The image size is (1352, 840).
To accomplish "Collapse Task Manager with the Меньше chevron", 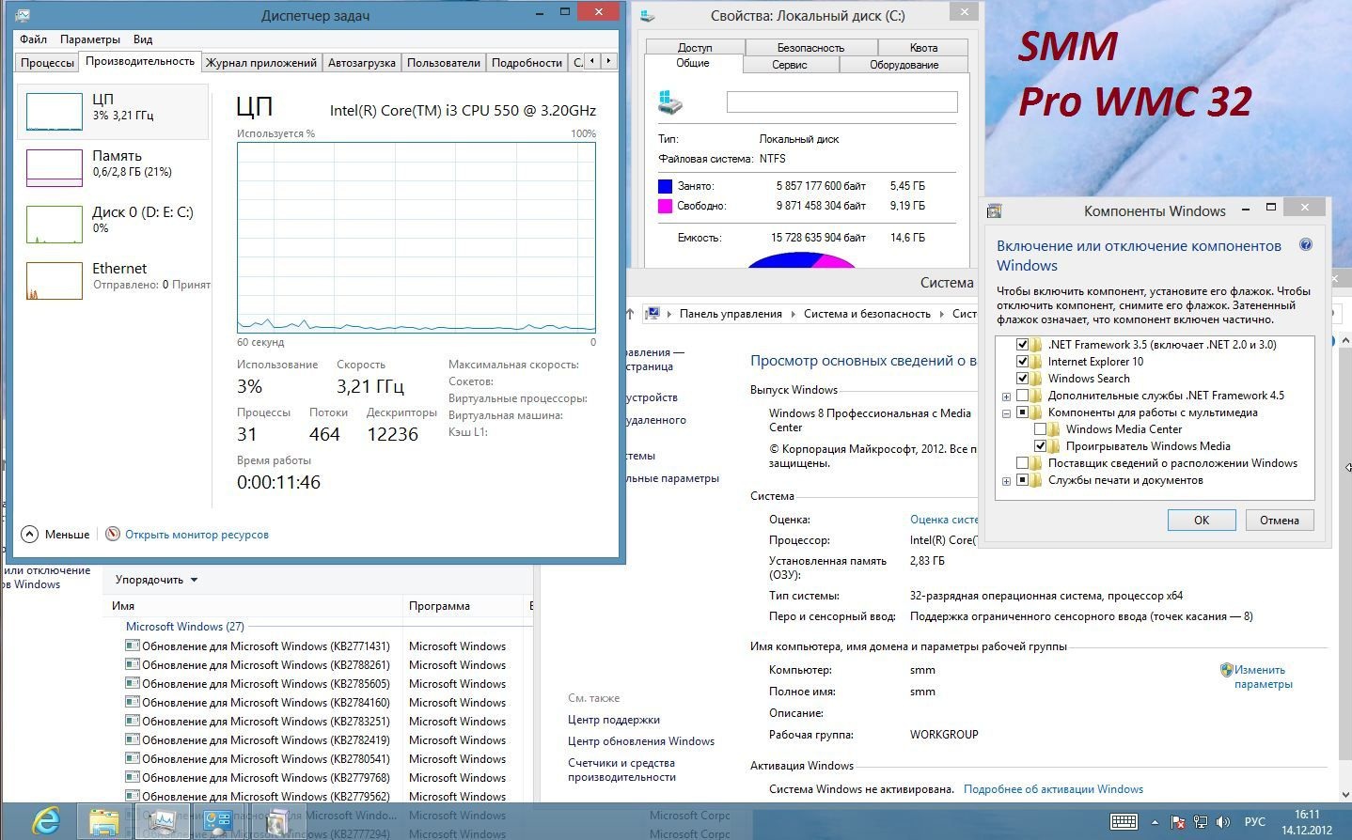I will click(x=29, y=534).
